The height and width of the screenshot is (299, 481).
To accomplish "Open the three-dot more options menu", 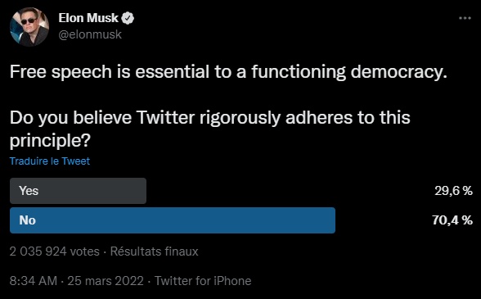I will click(465, 18).
